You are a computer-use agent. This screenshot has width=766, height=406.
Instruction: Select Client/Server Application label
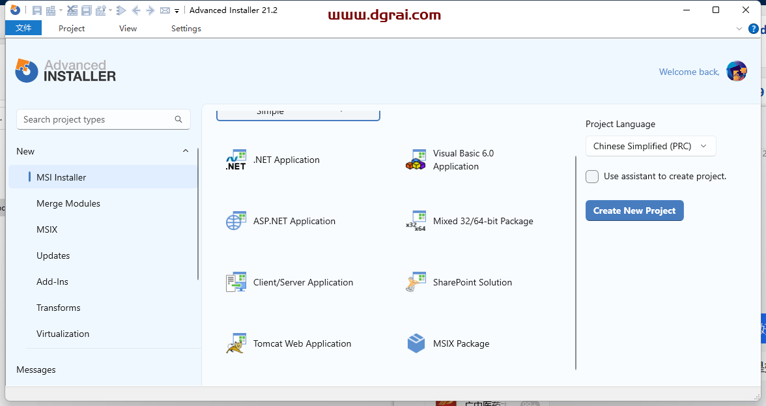coord(303,282)
